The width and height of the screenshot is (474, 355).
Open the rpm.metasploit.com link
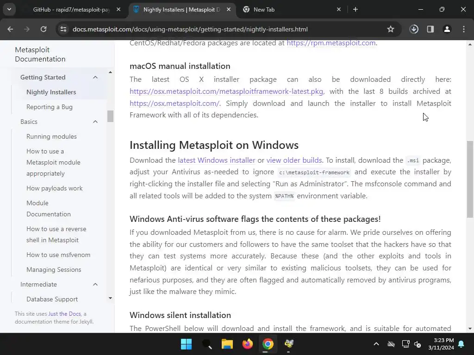pyautogui.click(x=331, y=43)
